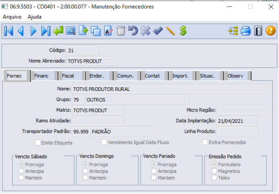The image size is (279, 194).
Task: Print using the printer icon
Action: pyautogui.click(x=246, y=31)
